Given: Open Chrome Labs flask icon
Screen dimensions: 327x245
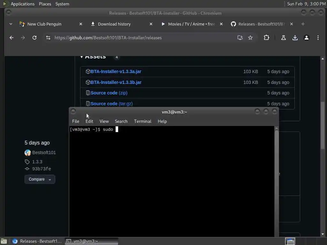Looking at the screenshot, I should click(284, 38).
